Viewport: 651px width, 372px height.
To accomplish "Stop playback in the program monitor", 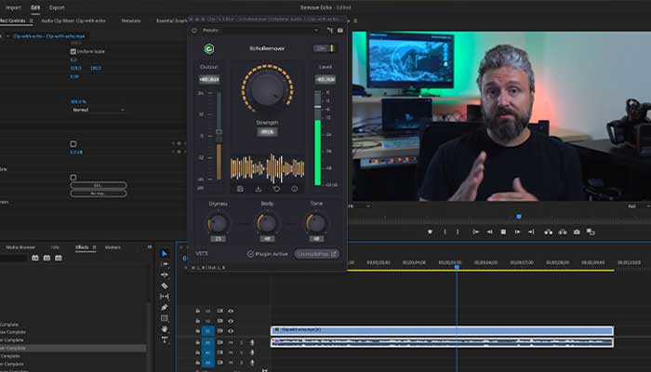I will click(x=503, y=232).
